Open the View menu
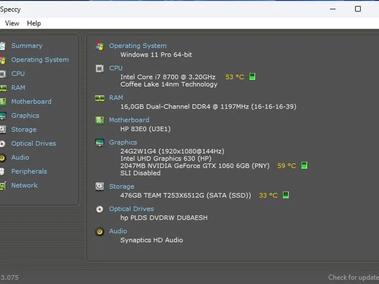379x284 pixels. pos(12,23)
